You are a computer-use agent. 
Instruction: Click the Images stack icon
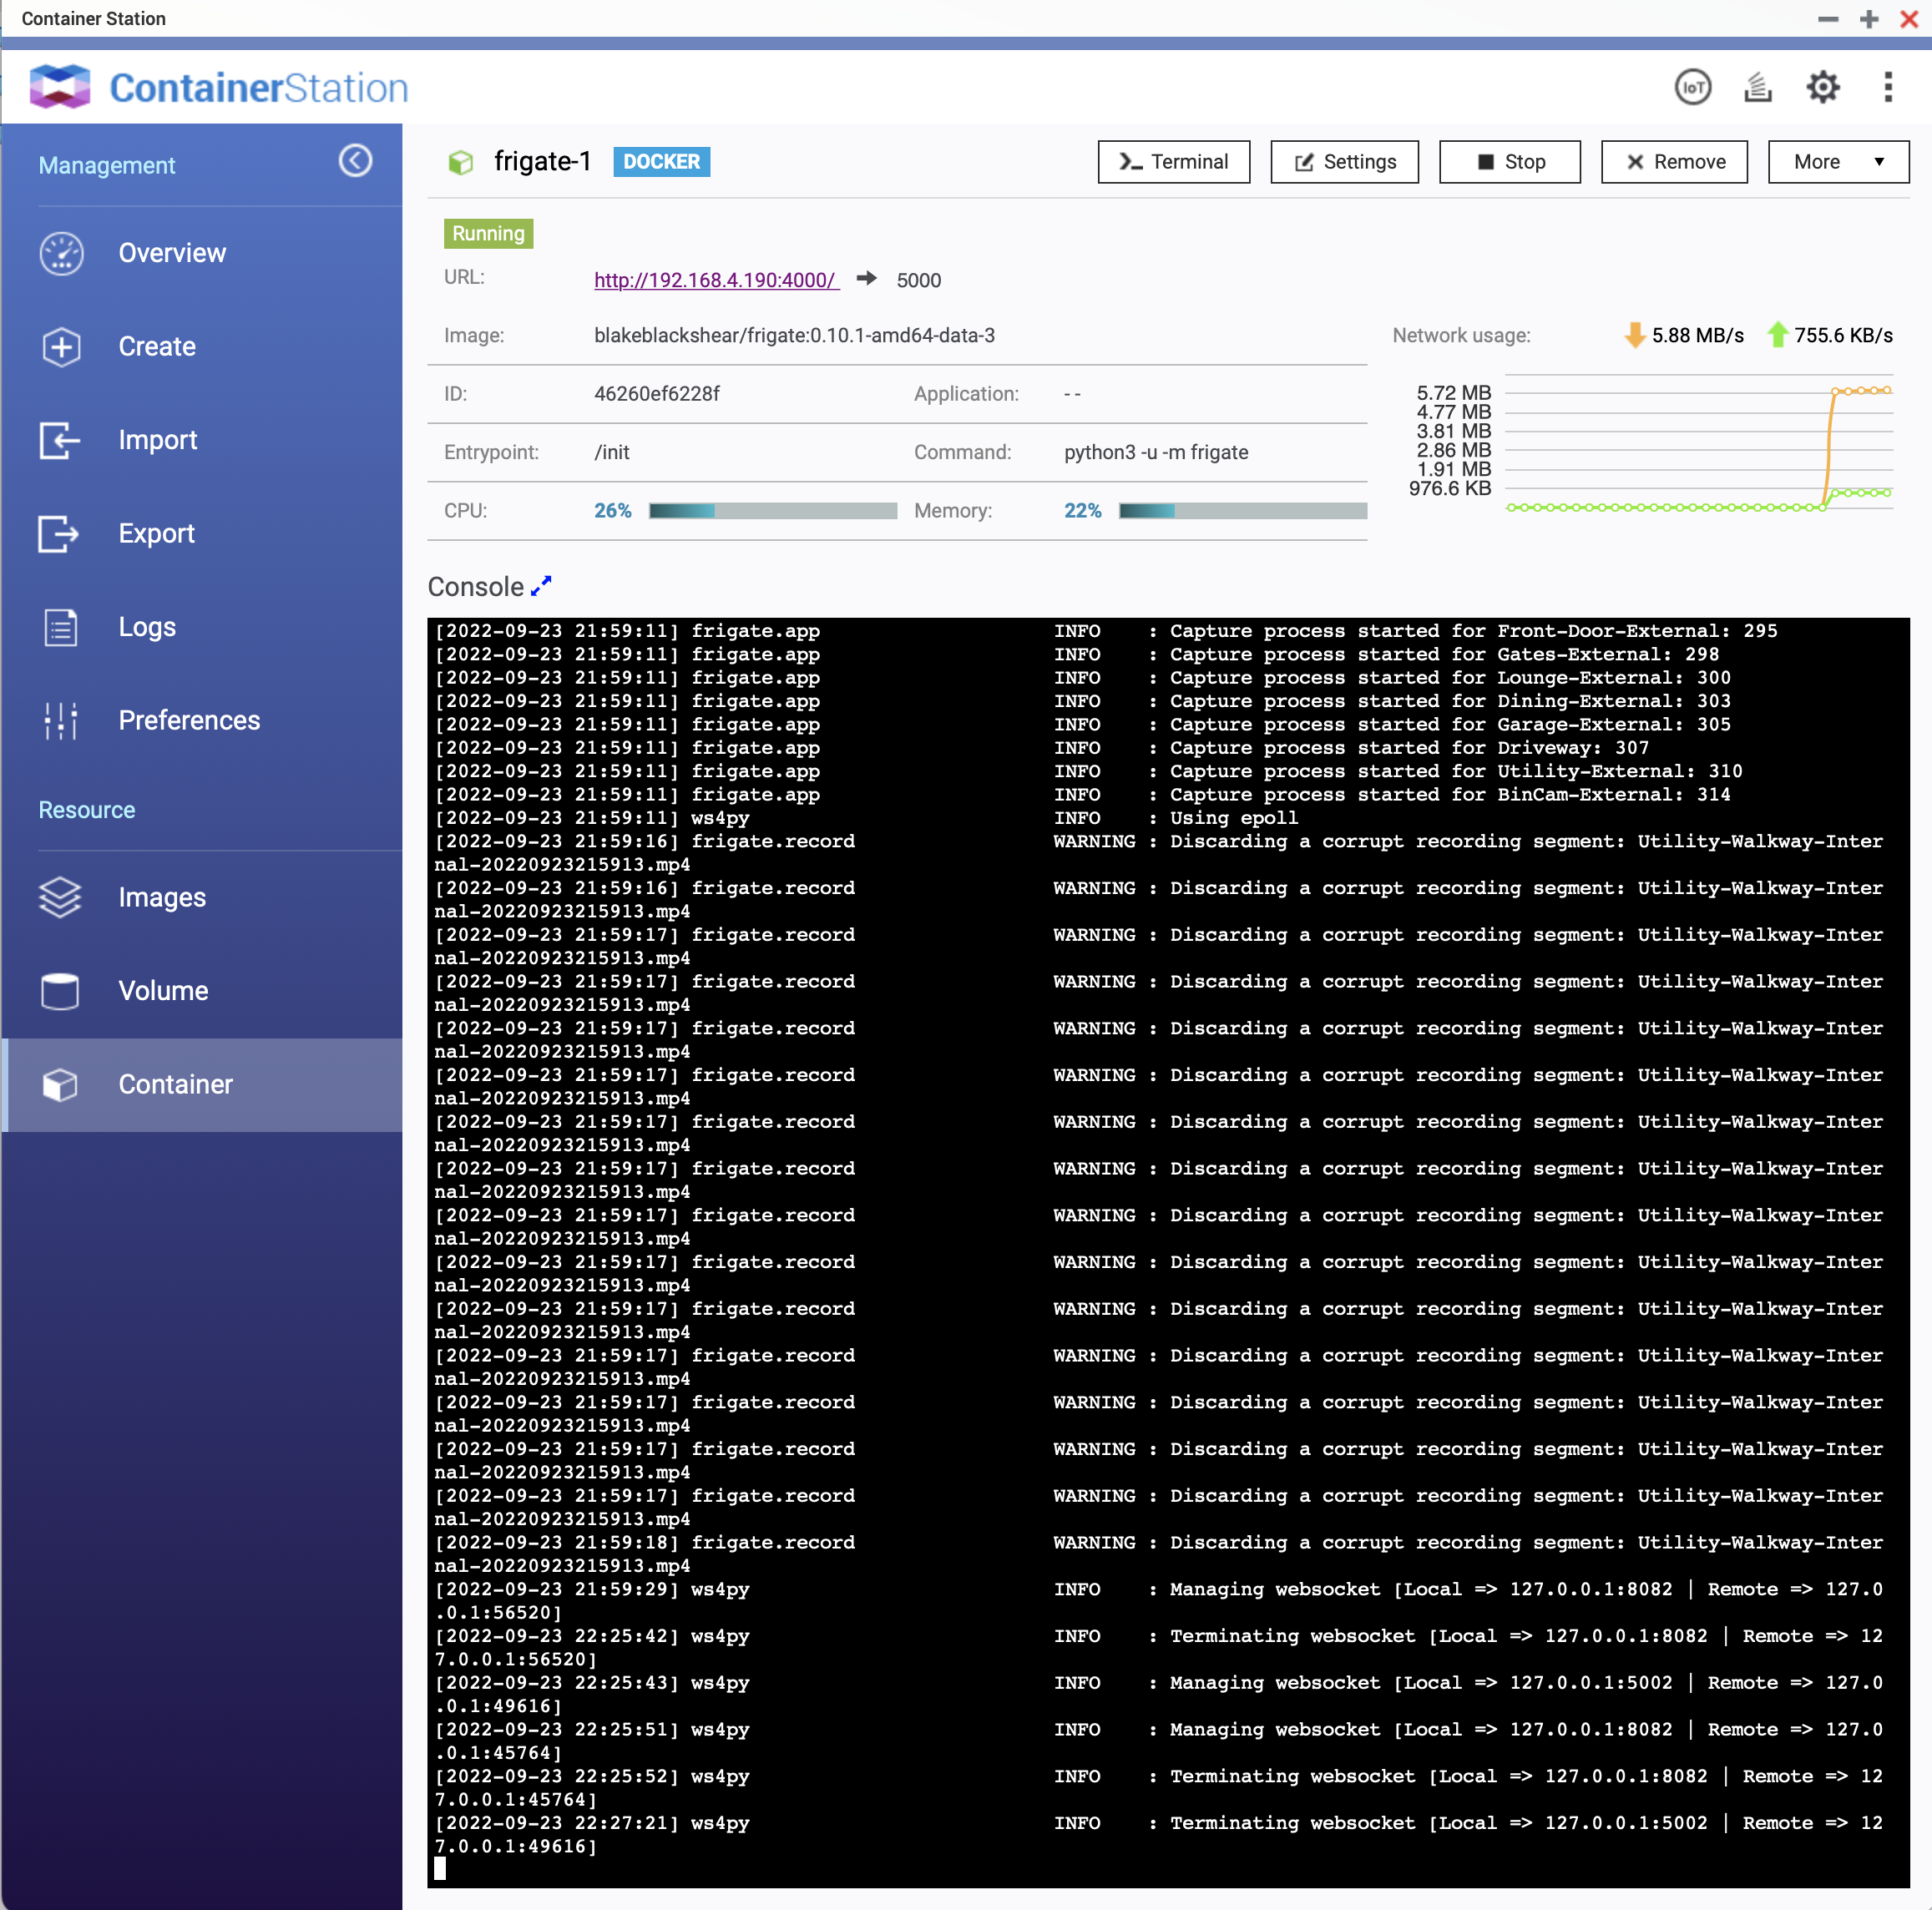click(60, 897)
